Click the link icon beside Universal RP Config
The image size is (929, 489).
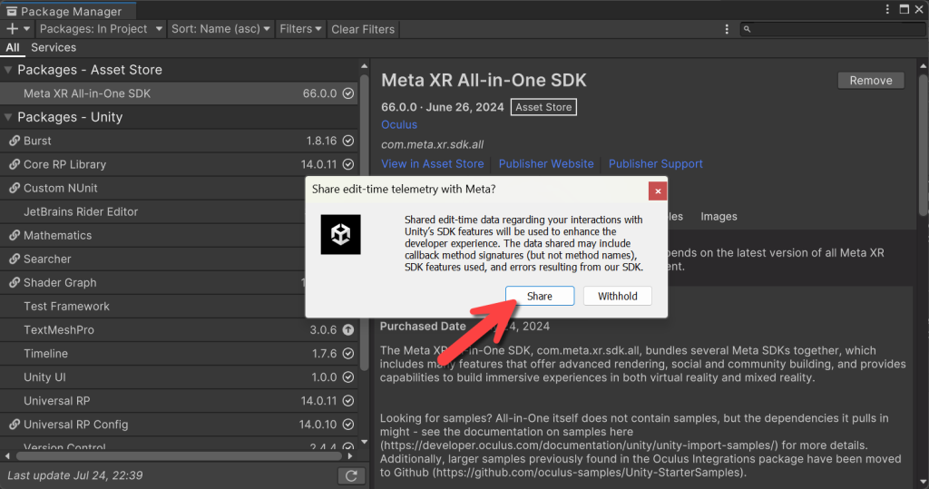(15, 425)
